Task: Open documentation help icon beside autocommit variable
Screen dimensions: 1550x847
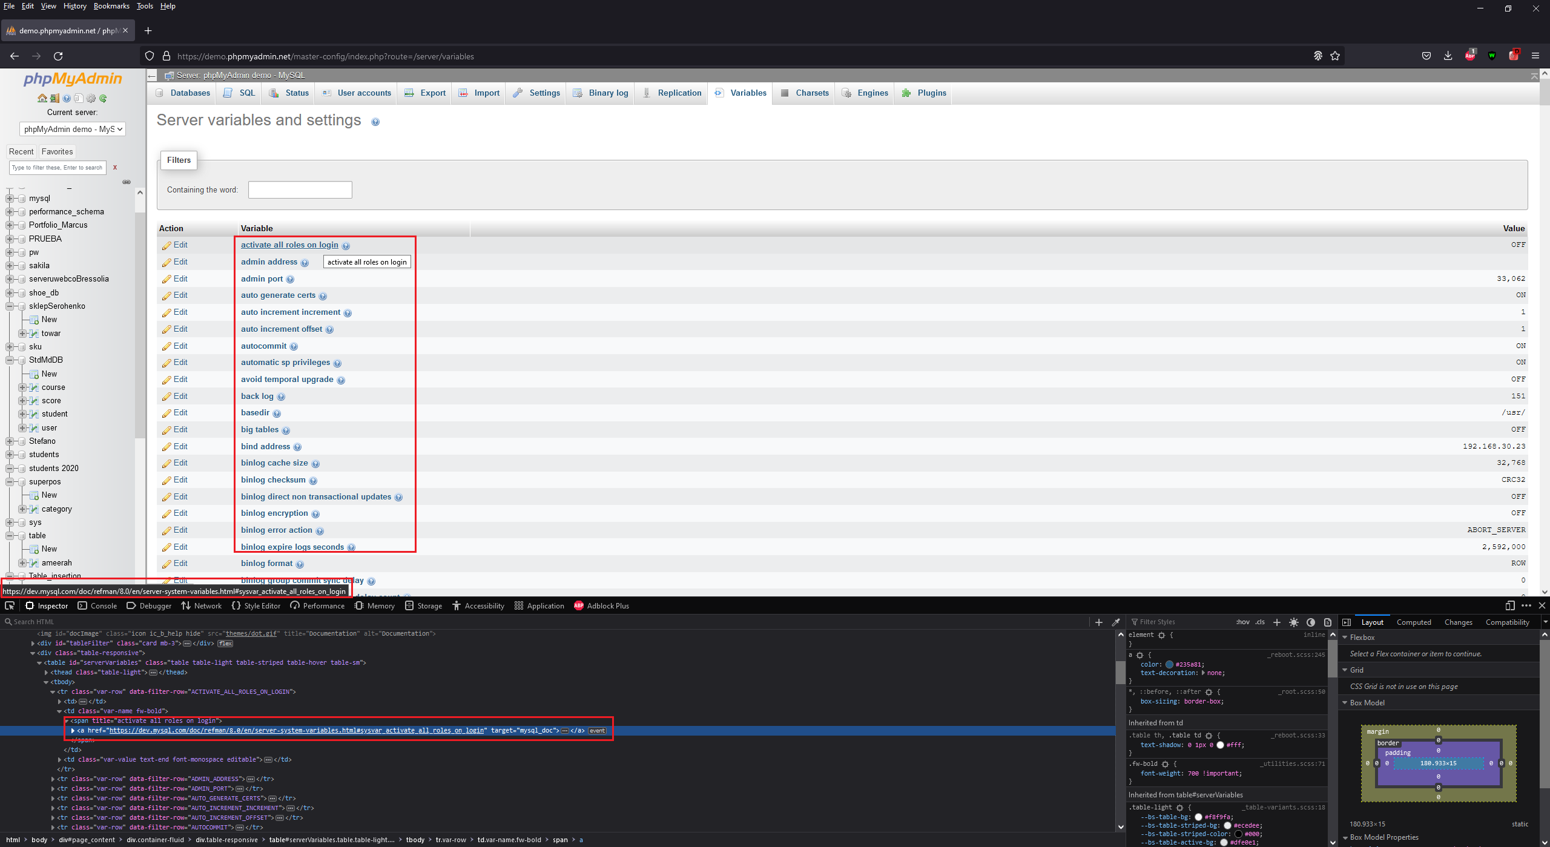Action: coord(294,346)
